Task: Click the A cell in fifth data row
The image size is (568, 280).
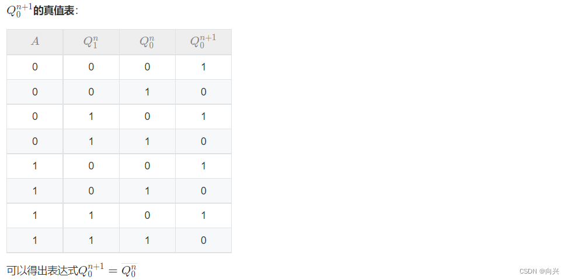Action: (x=35, y=166)
